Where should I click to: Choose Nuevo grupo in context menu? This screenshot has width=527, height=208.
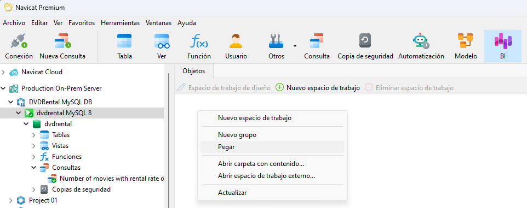click(273, 135)
